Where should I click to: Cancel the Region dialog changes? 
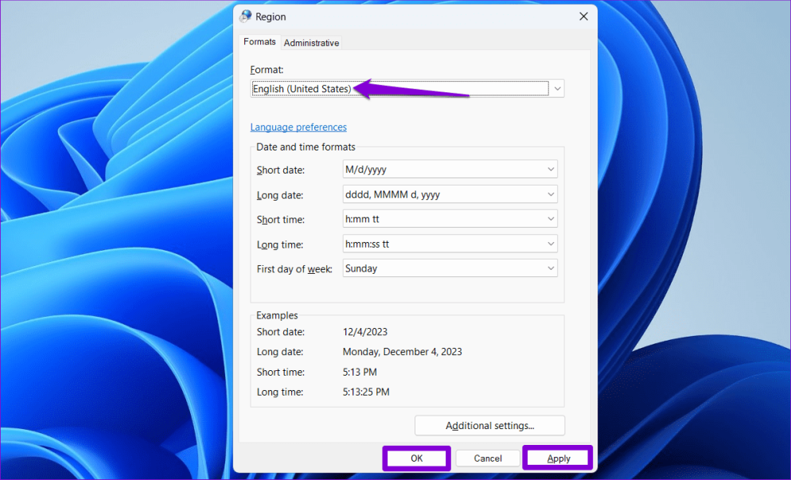tap(487, 458)
